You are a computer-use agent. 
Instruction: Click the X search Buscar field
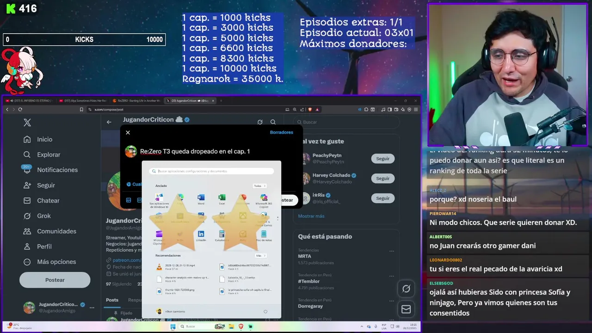point(346,122)
